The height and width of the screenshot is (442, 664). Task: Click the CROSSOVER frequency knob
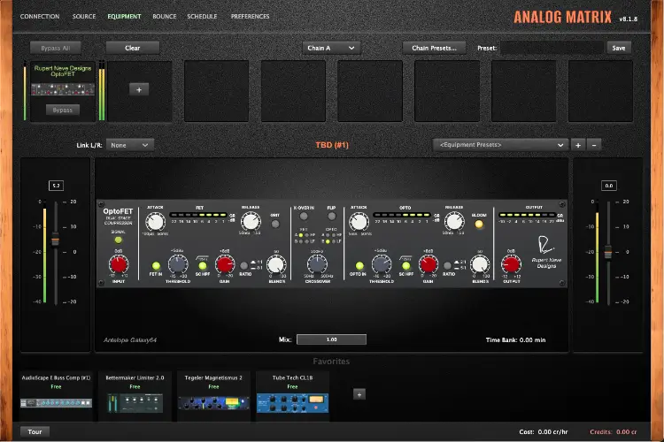point(312,263)
